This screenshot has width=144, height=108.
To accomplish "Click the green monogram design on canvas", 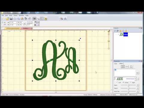I will pyautogui.click(x=56, y=60).
